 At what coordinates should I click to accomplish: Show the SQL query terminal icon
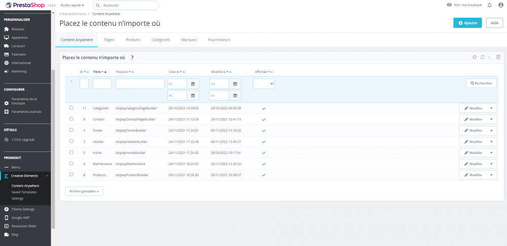490,57
